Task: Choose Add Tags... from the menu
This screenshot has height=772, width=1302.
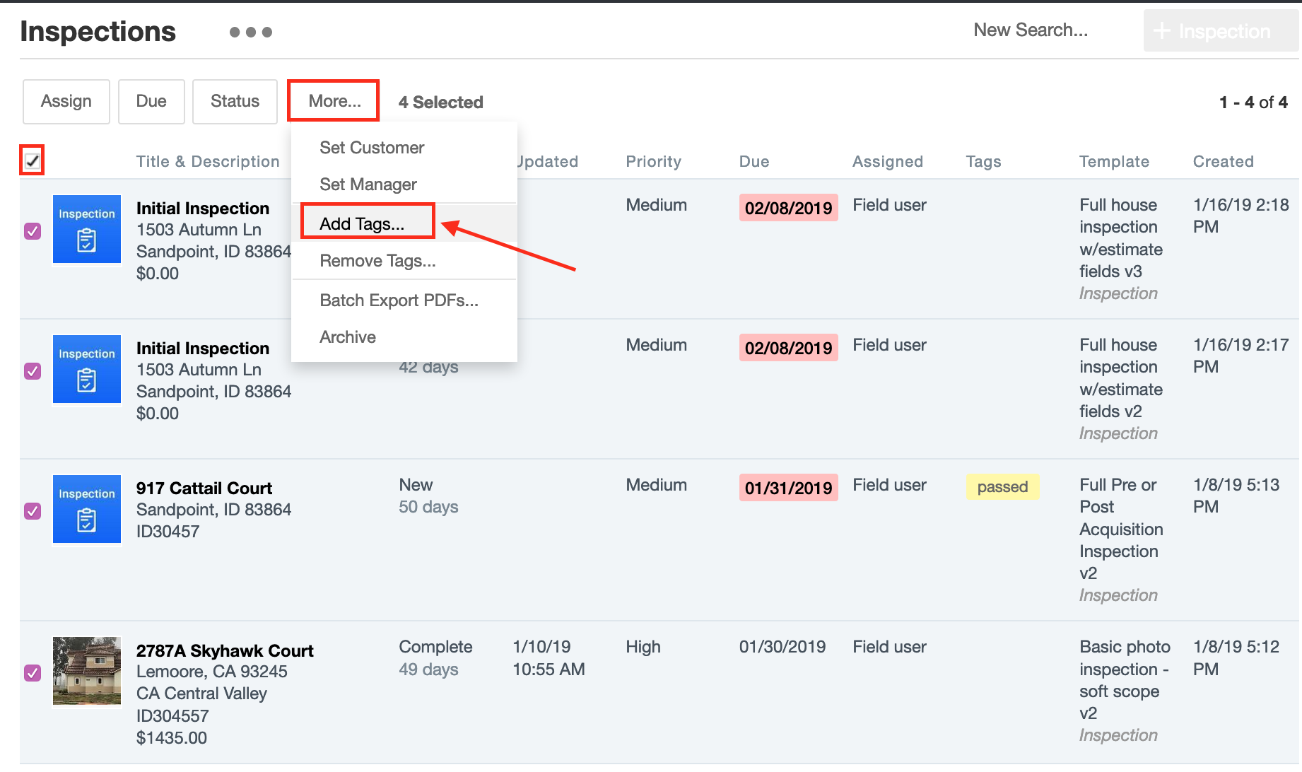Action: coord(362,223)
